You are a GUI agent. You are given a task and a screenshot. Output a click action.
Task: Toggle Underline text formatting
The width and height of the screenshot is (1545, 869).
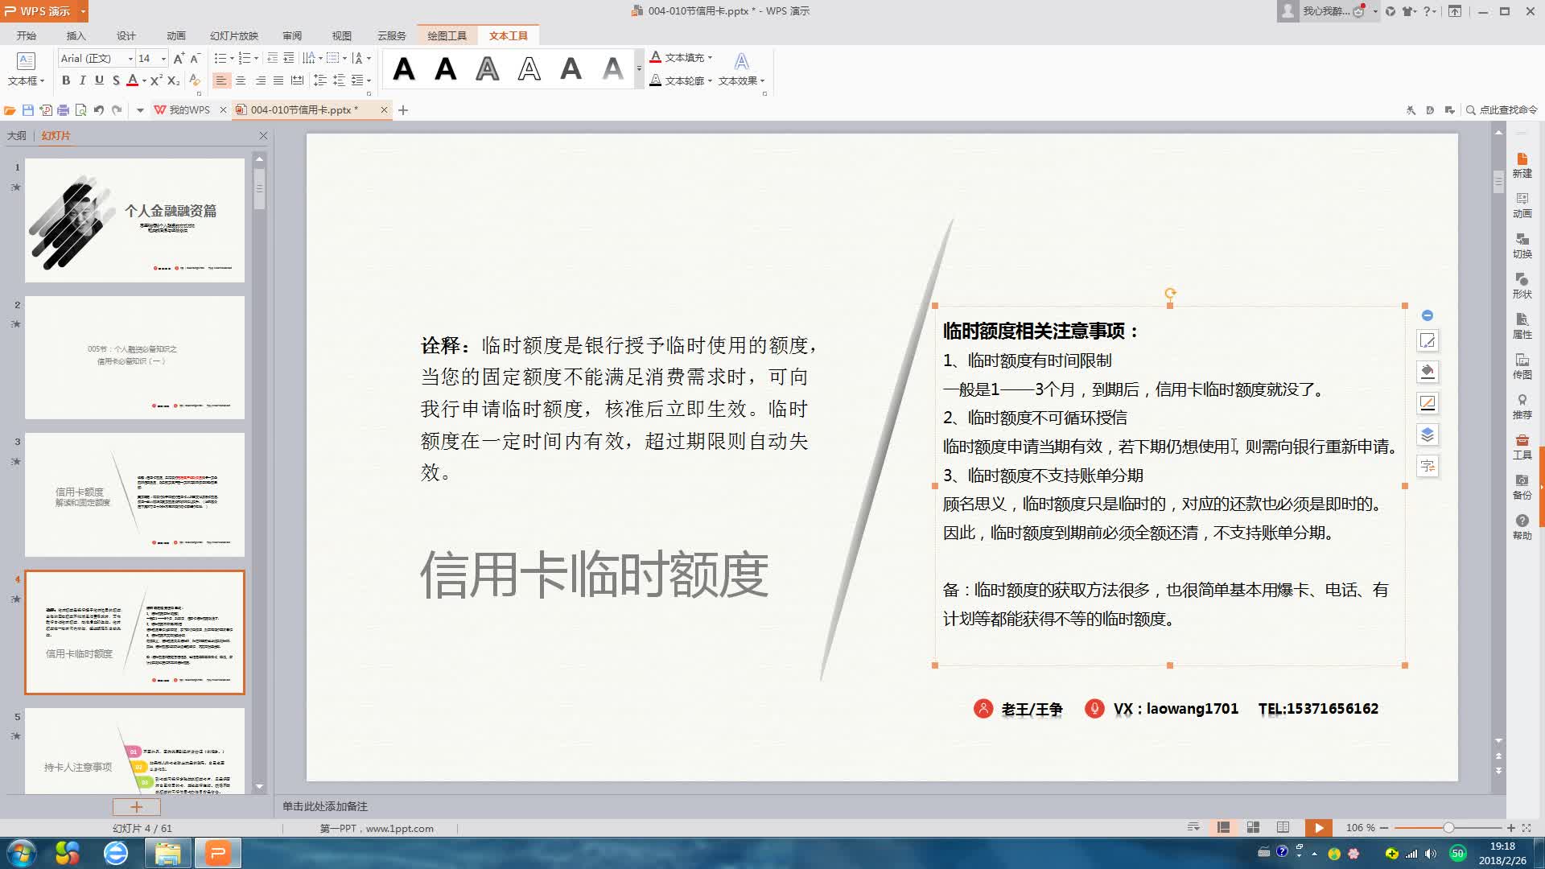click(99, 80)
